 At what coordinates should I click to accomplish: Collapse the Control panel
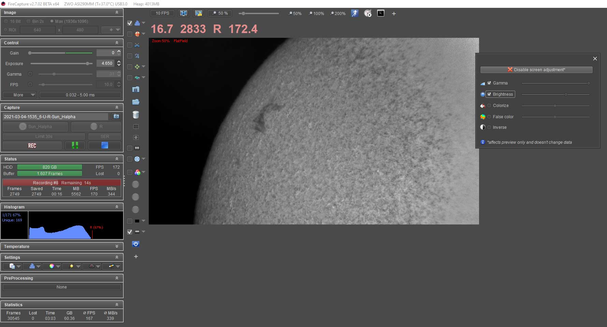pyautogui.click(x=117, y=43)
